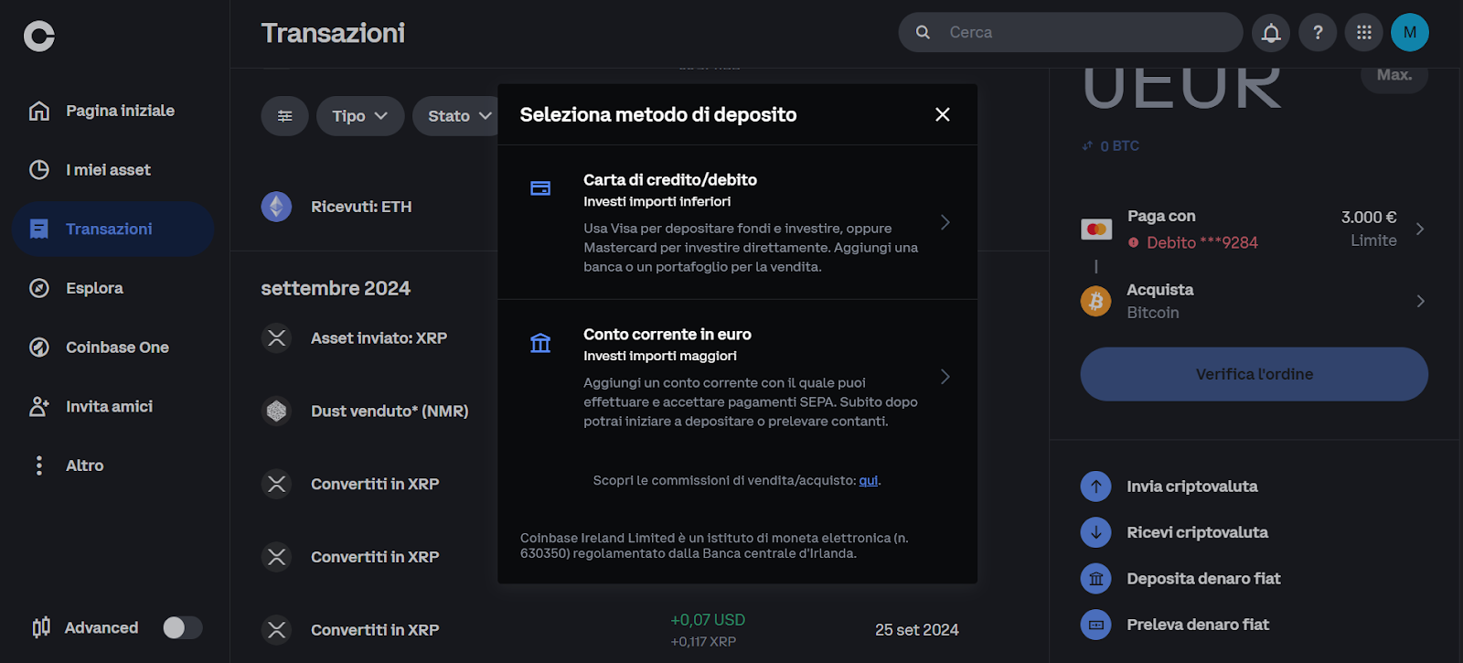Click the compass Esplora icon
Screen dimensions: 1463x663
tap(39, 288)
